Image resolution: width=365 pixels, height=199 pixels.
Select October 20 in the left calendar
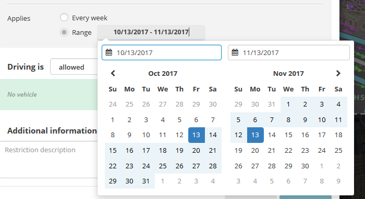pyautogui.click(x=196, y=151)
